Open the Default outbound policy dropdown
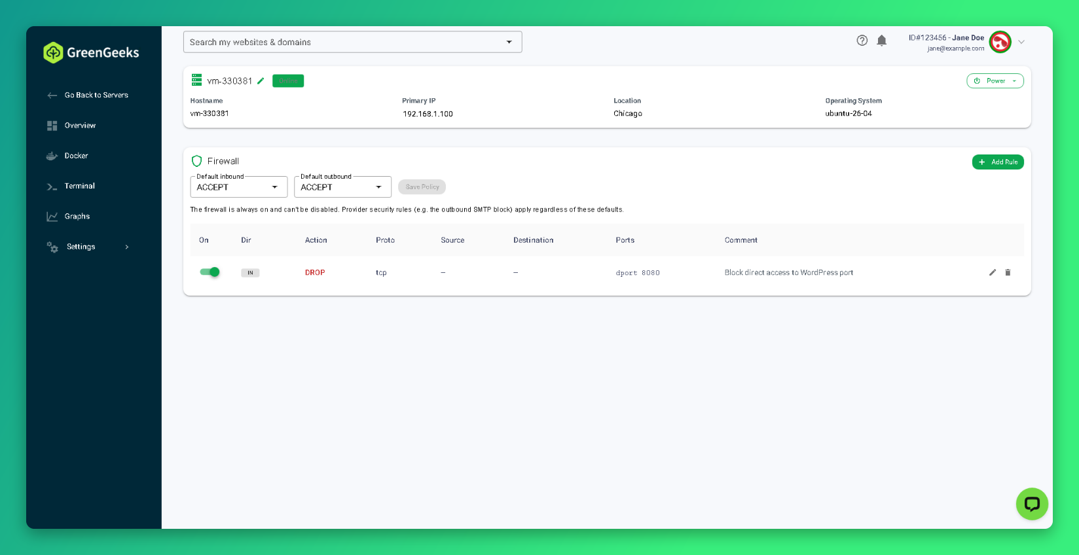This screenshot has height=555, width=1079. point(342,187)
